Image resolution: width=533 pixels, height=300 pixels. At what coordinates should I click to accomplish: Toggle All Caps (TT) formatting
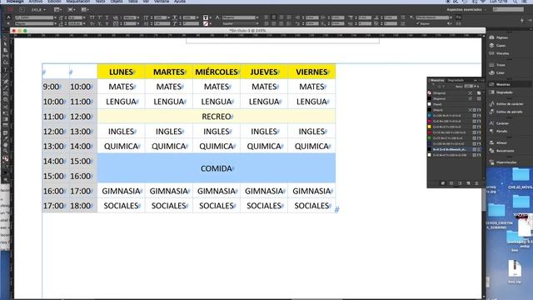(92, 17)
